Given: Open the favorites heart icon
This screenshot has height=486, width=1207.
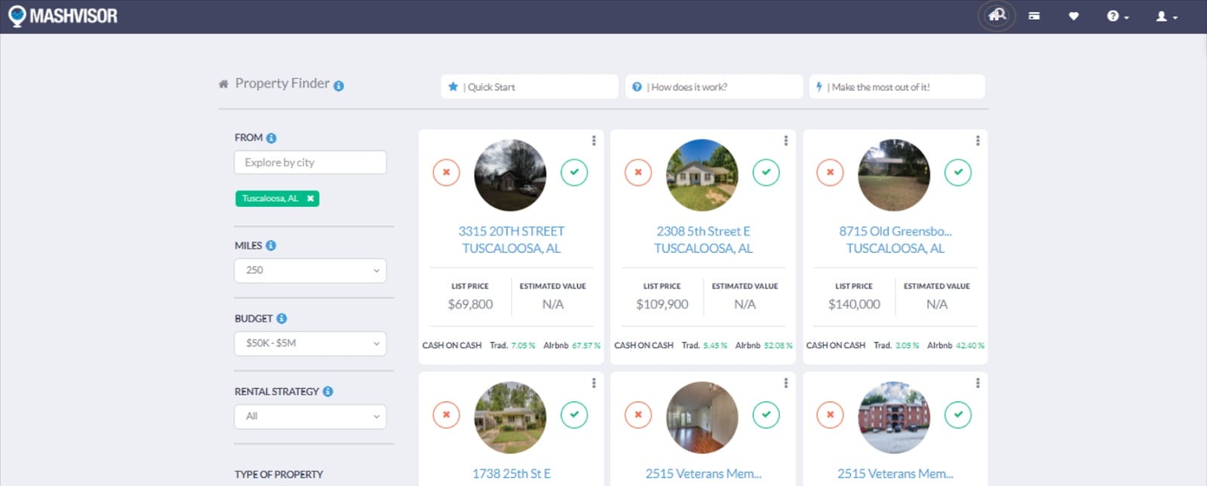Looking at the screenshot, I should 1073,16.
